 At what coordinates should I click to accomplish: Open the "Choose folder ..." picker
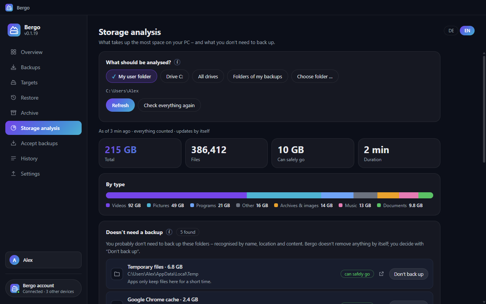(x=315, y=76)
